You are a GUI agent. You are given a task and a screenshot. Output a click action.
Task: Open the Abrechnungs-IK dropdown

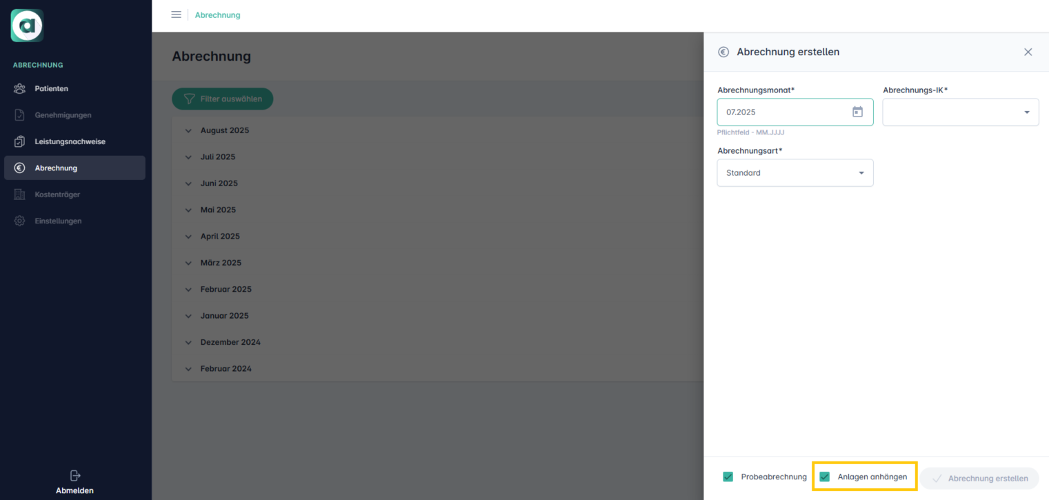(960, 112)
